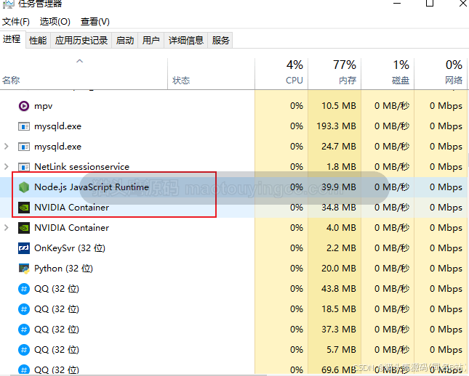Image resolution: width=469 pixels, height=376 pixels.
Task: Select the mpv process row
Action: (233, 106)
